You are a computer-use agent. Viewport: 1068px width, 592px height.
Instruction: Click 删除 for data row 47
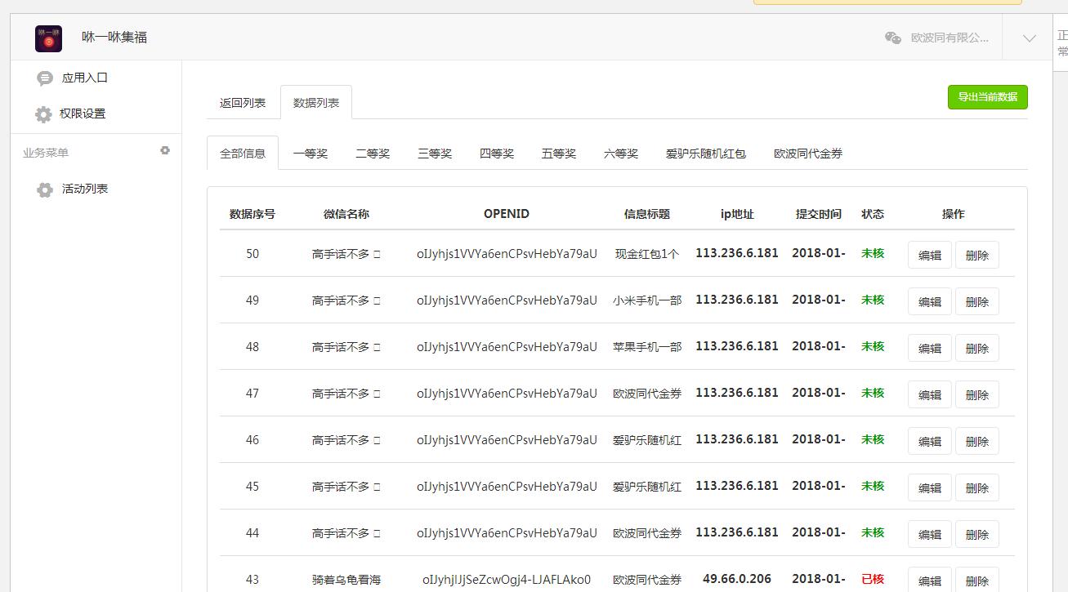click(x=977, y=394)
